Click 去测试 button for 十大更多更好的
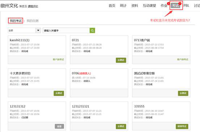 [x=59, y=93]
